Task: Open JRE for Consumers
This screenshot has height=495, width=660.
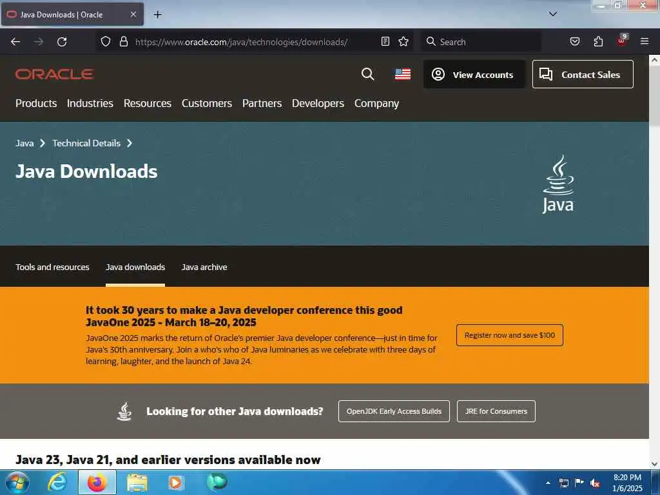Action: 496,411
